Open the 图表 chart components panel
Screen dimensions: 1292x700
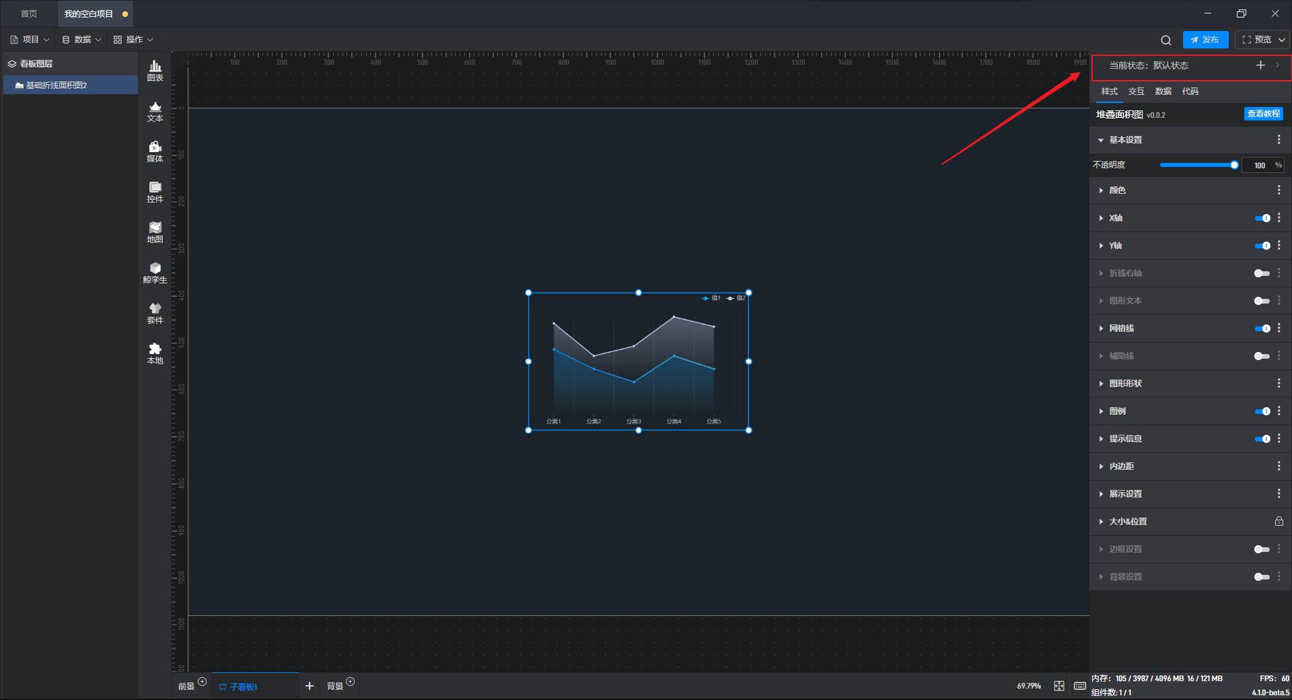click(x=155, y=71)
